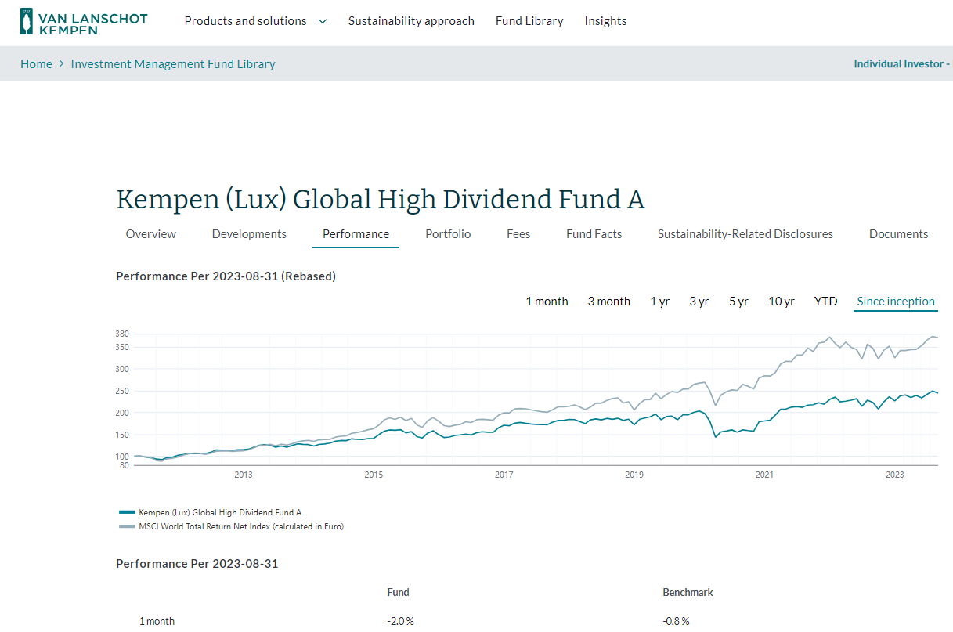953x632 pixels.
Task: Select the Performance tab
Action: [356, 234]
